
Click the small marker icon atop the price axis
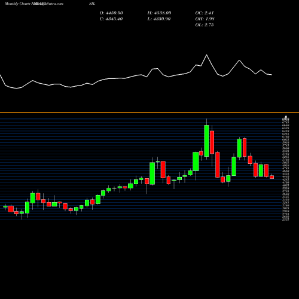pos(286,117)
